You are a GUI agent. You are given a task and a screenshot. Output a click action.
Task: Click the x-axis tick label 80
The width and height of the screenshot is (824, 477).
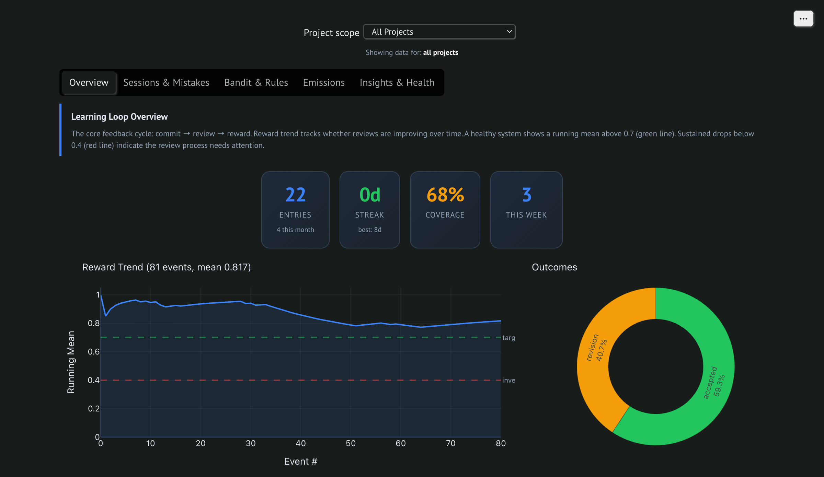point(501,443)
